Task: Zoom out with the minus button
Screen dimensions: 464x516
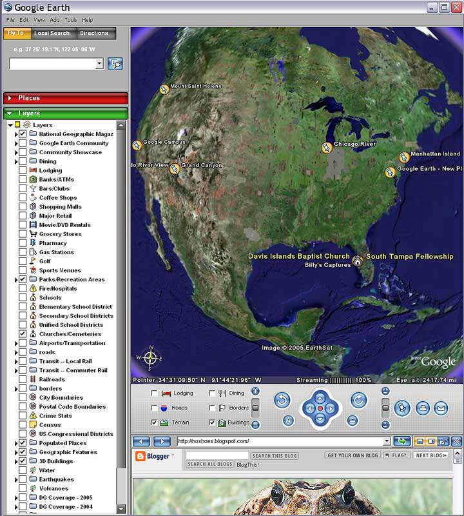Action: [x=255, y=425]
